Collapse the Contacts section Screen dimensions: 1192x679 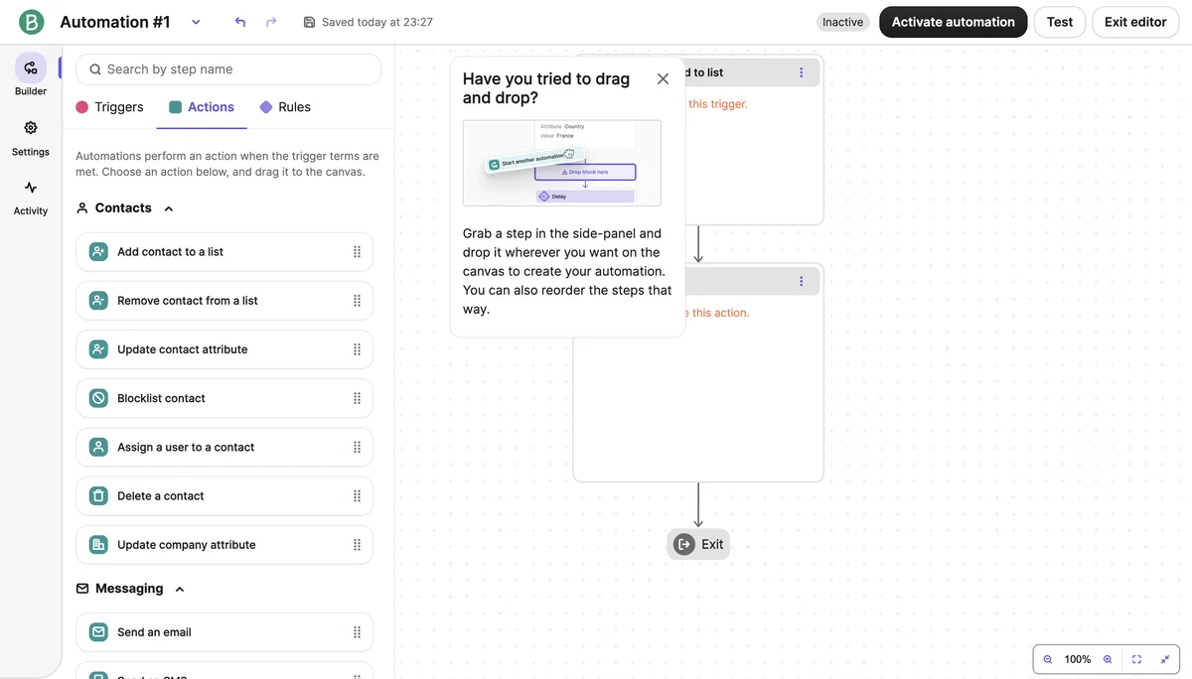coord(169,208)
